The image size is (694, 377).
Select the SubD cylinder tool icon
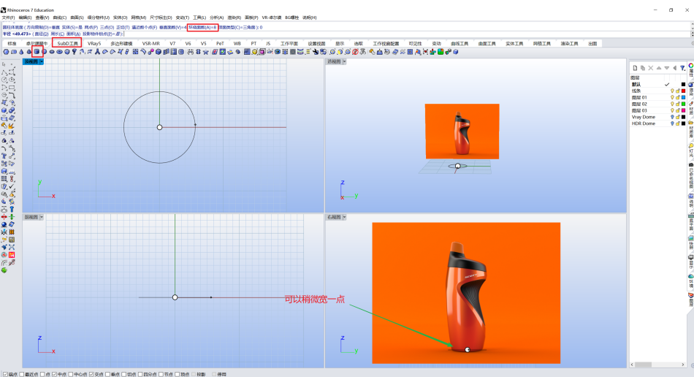tap(37, 52)
